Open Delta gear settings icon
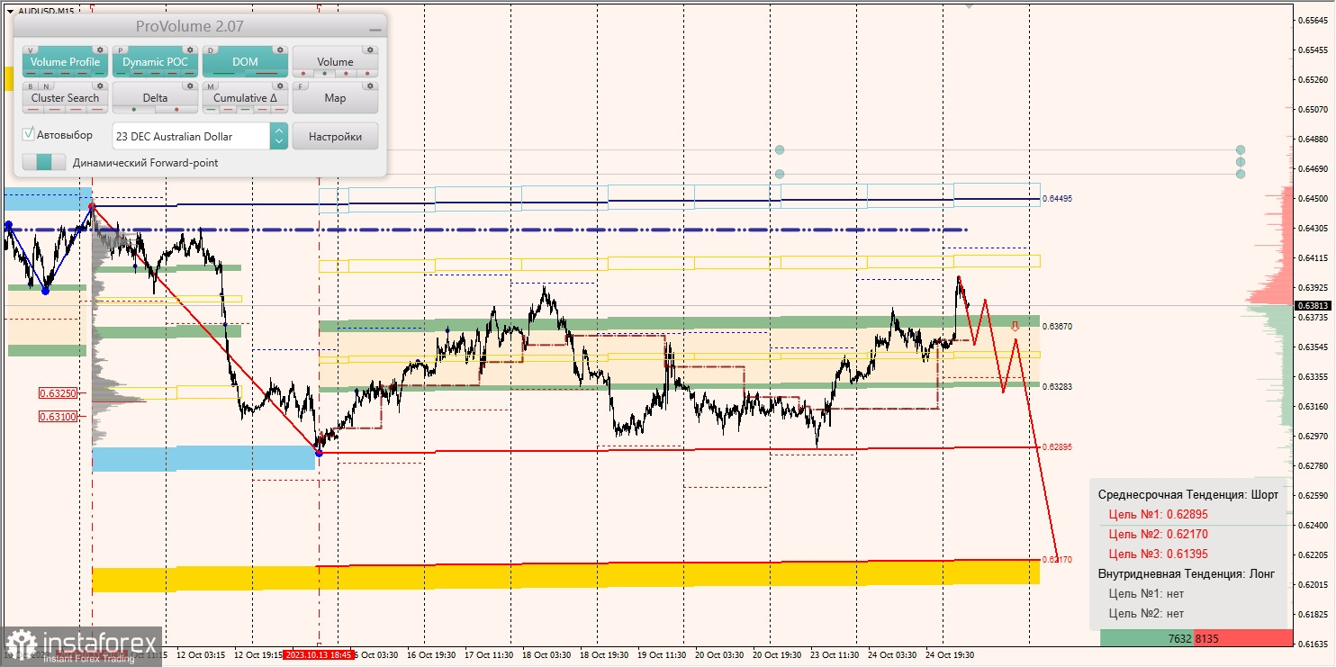Viewport: 1336px width, 667px height. click(190, 86)
